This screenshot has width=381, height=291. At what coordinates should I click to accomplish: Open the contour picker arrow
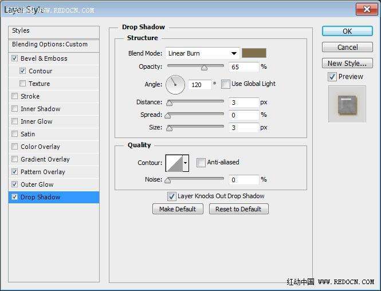pyautogui.click(x=186, y=163)
